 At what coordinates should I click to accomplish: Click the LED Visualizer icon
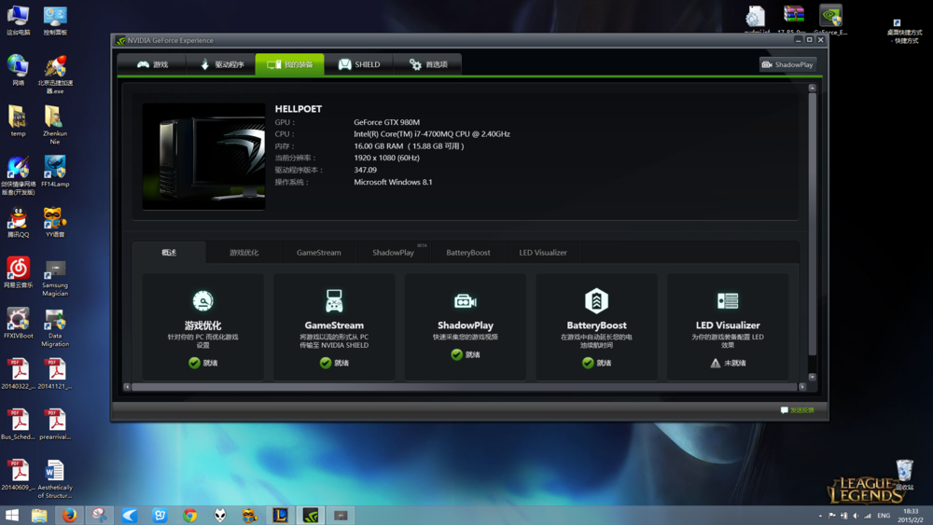click(728, 301)
